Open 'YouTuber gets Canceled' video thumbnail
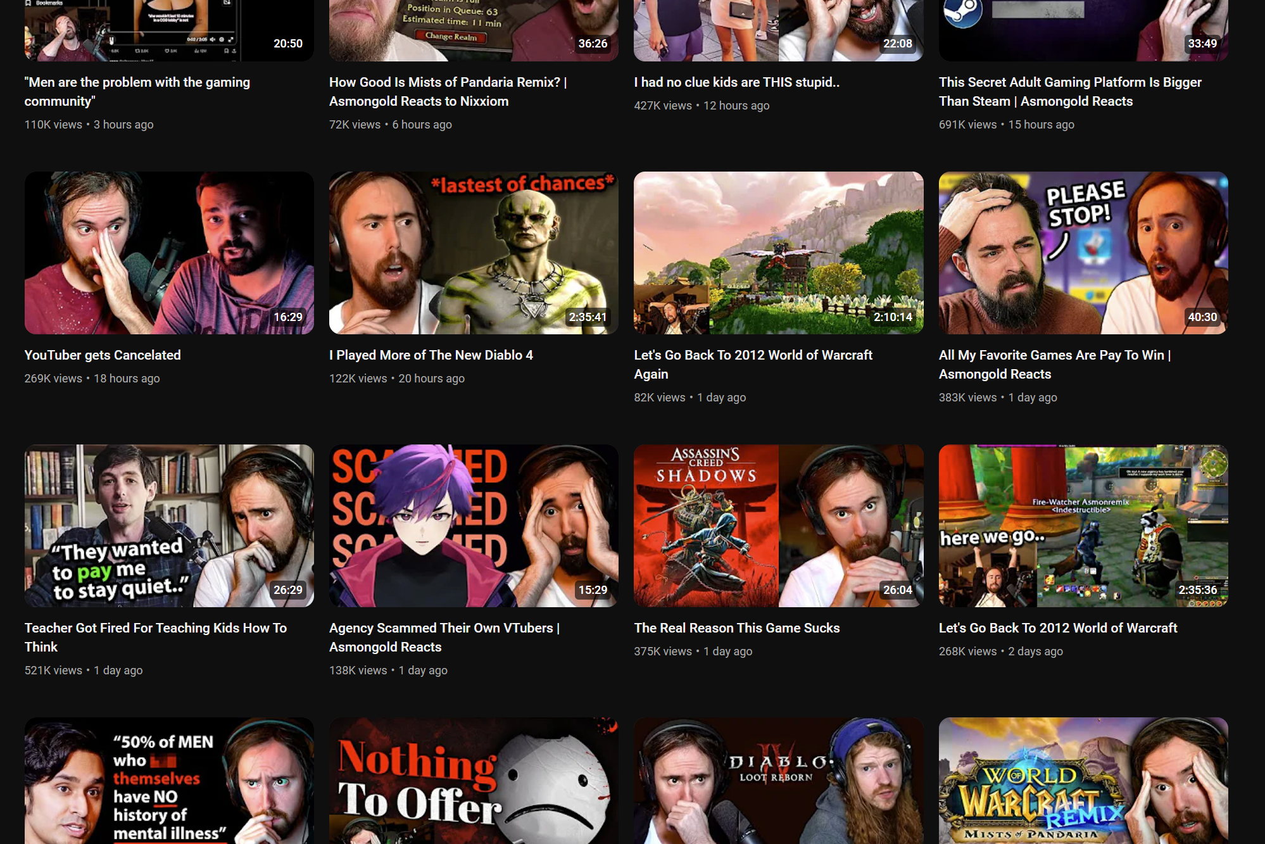The width and height of the screenshot is (1265, 844). pyautogui.click(x=169, y=253)
